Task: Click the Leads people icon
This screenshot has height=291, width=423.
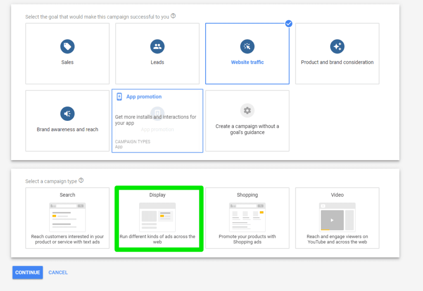Action: pos(157,46)
